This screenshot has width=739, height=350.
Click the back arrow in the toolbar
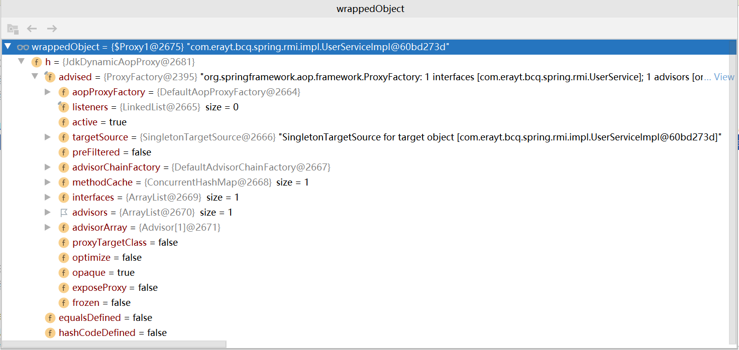point(32,29)
